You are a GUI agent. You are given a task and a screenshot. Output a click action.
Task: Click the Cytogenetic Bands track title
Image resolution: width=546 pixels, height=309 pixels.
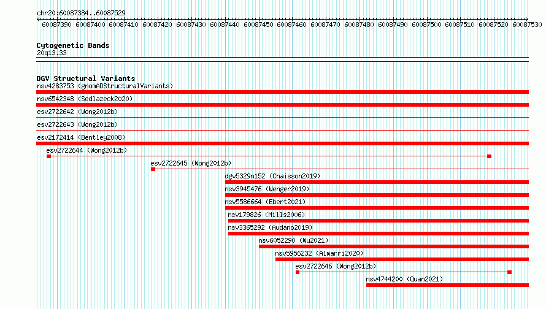(x=73, y=45)
